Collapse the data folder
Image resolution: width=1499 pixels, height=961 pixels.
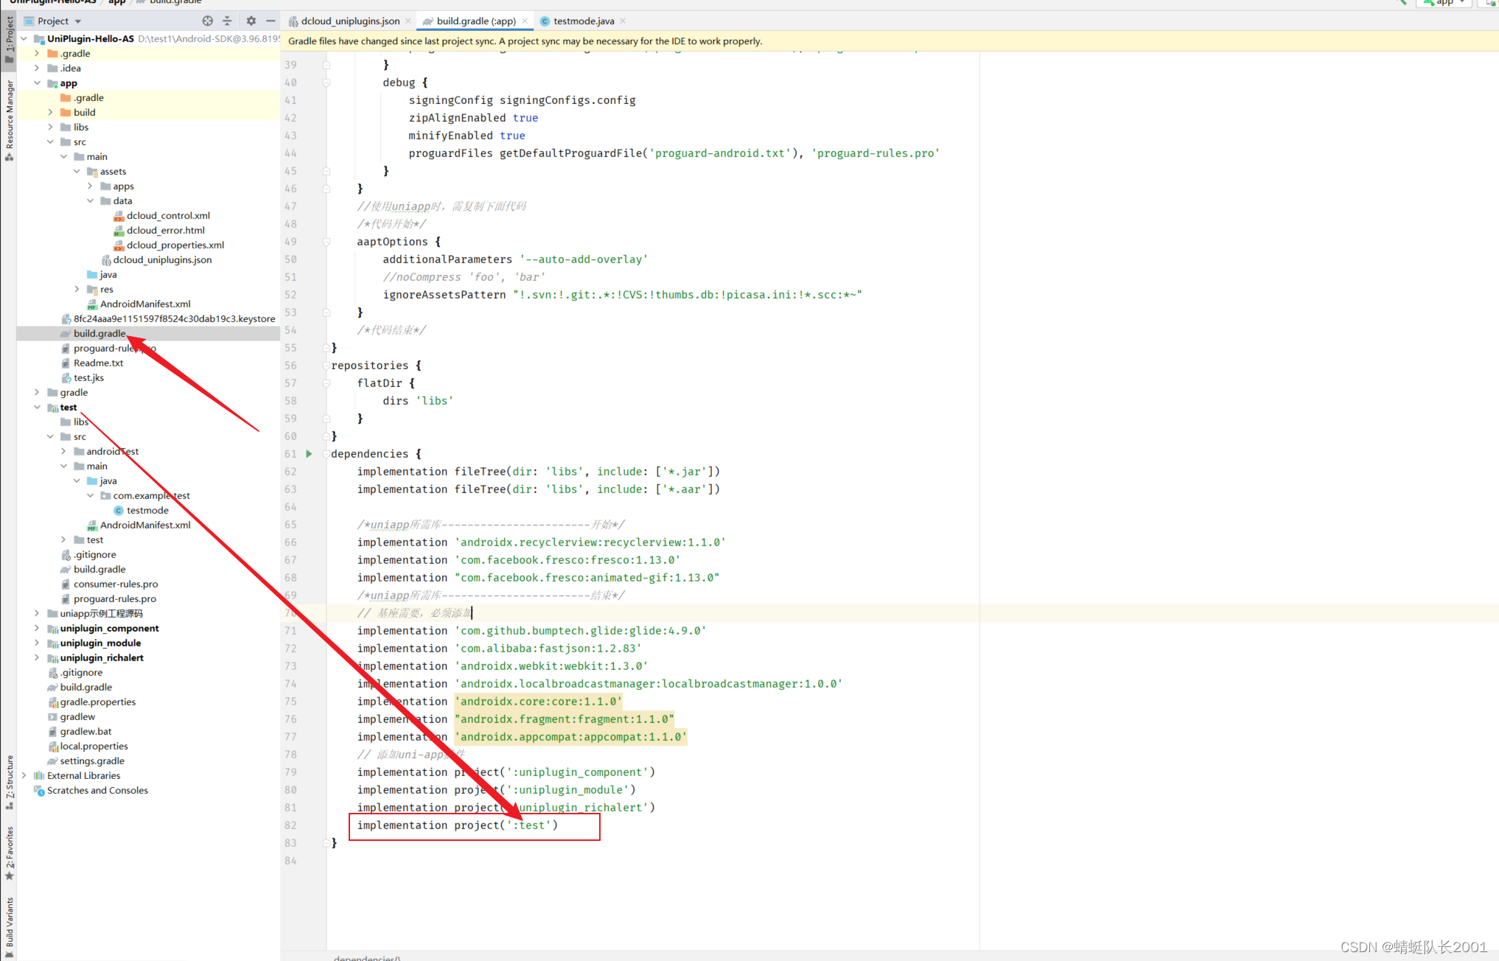(x=90, y=200)
